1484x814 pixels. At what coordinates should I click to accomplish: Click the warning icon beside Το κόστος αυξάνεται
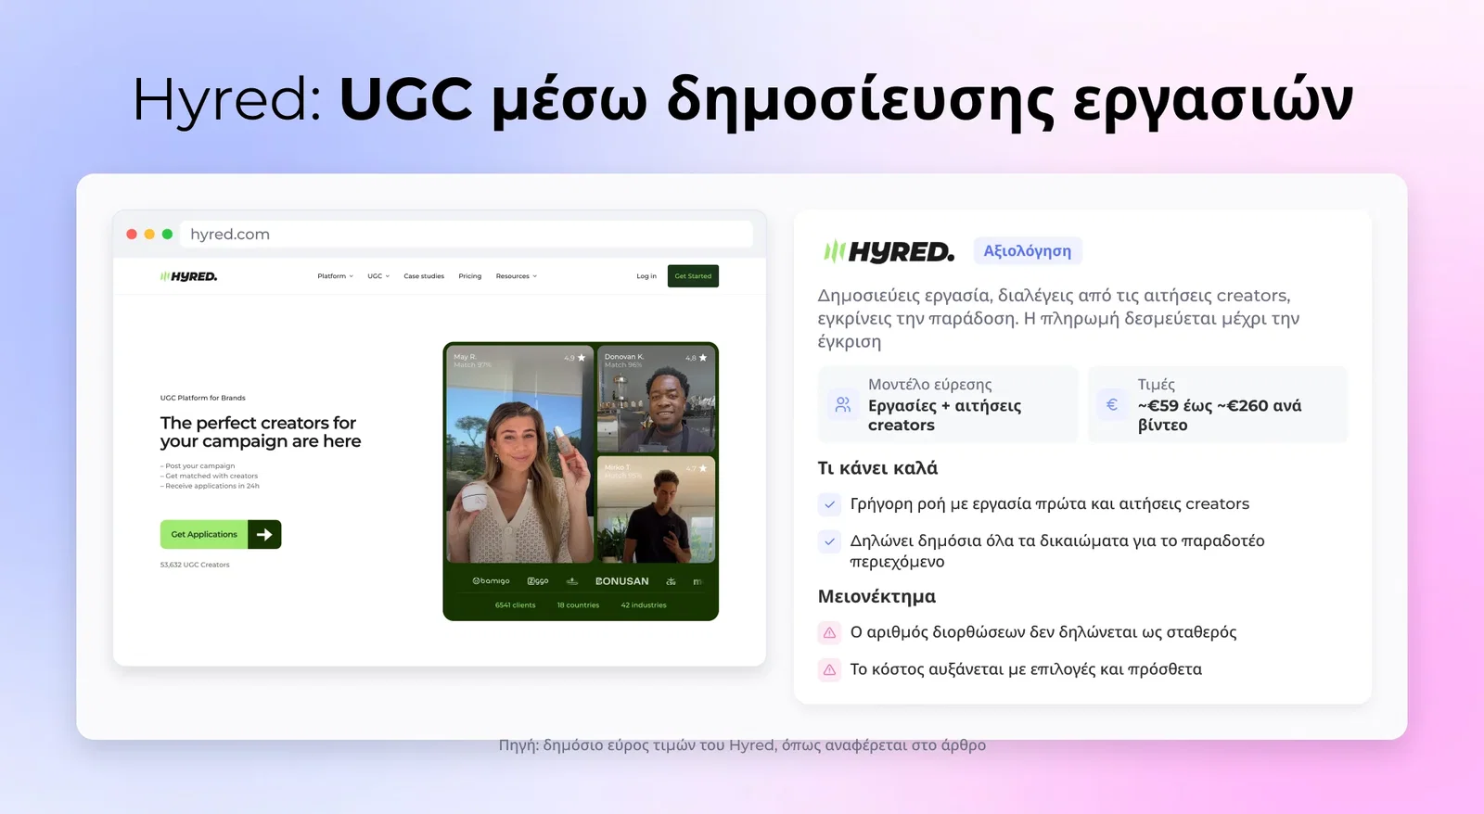pos(829,669)
